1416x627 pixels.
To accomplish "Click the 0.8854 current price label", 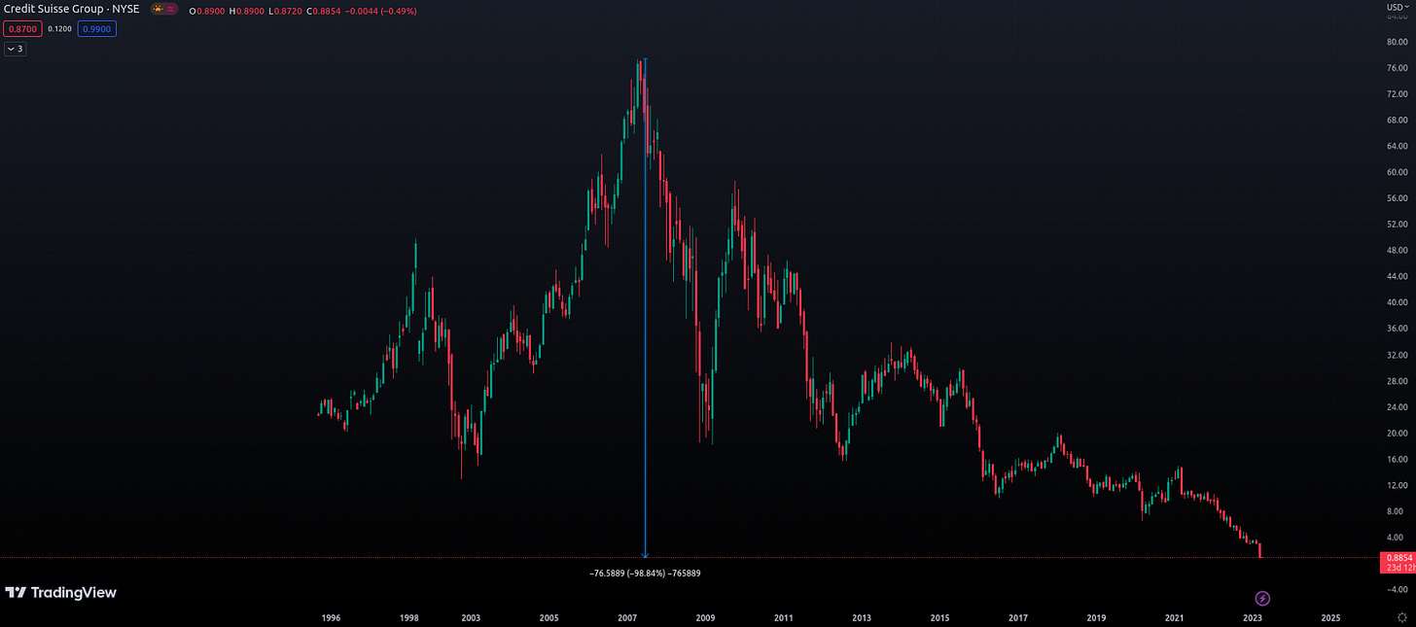I will pyautogui.click(x=1398, y=557).
